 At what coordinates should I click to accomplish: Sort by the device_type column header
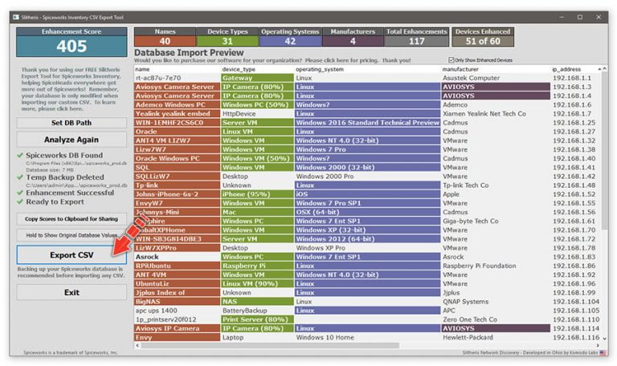257,69
